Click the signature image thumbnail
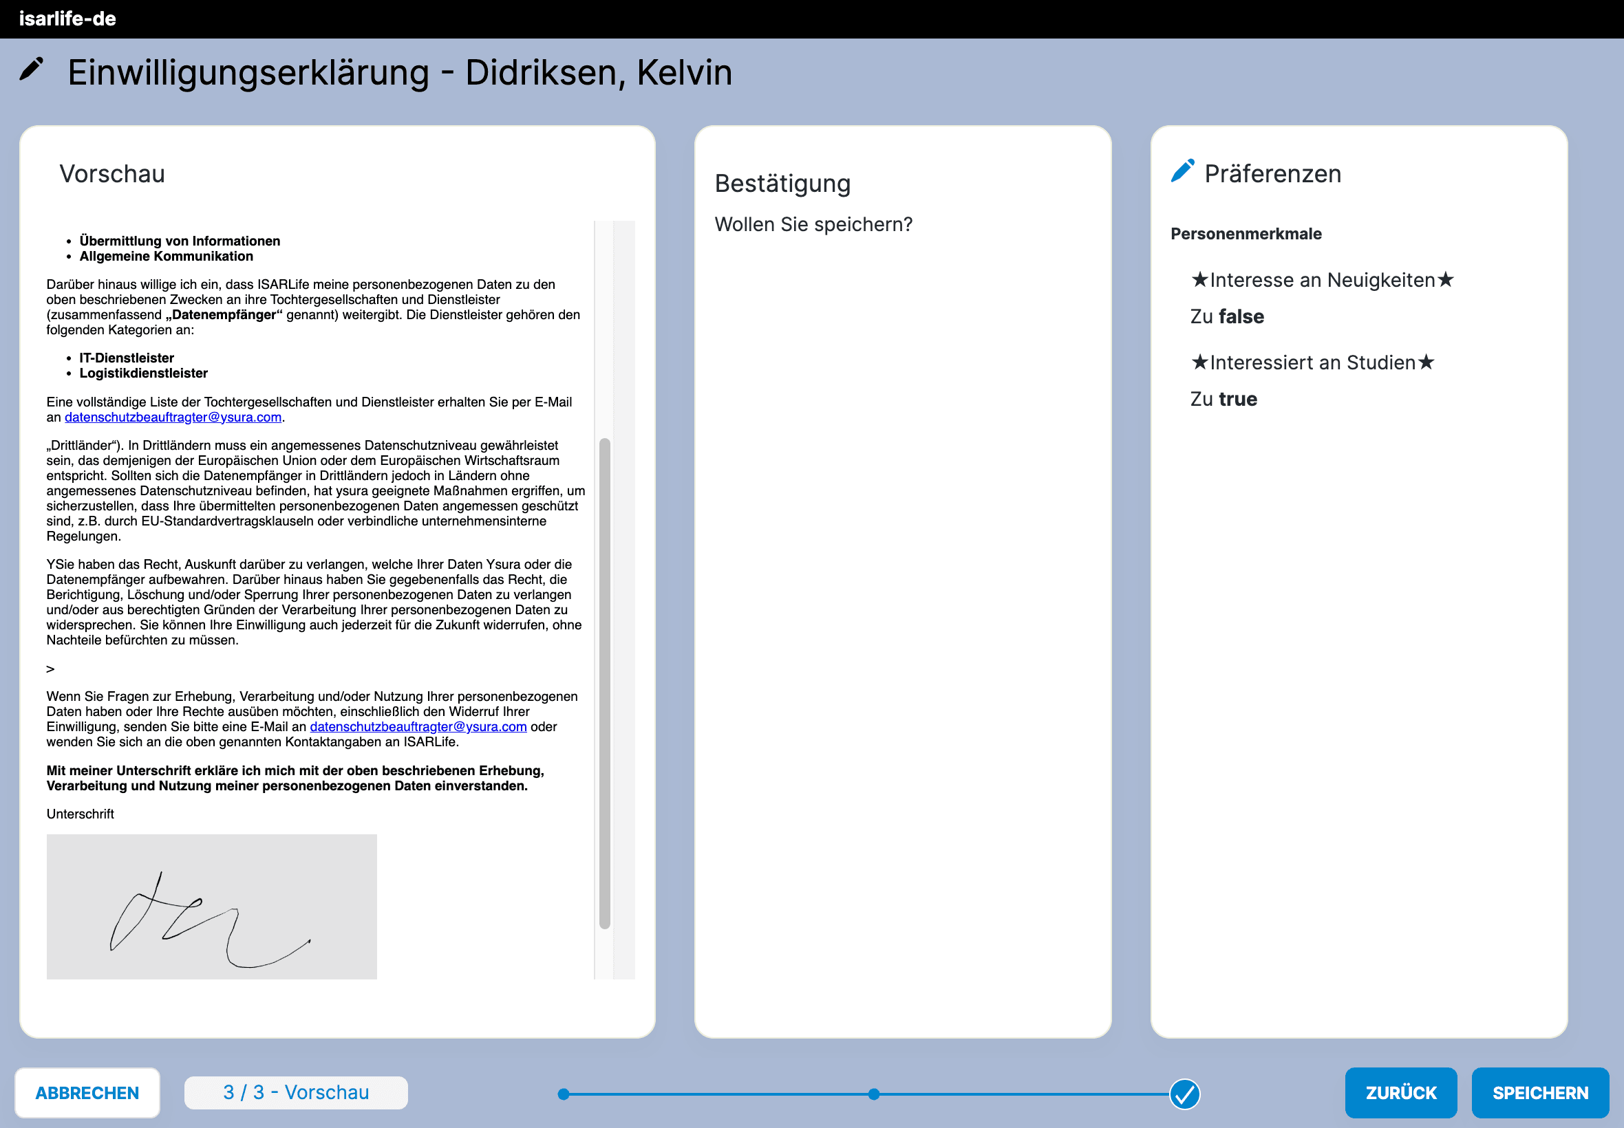This screenshot has height=1128, width=1624. click(211, 906)
